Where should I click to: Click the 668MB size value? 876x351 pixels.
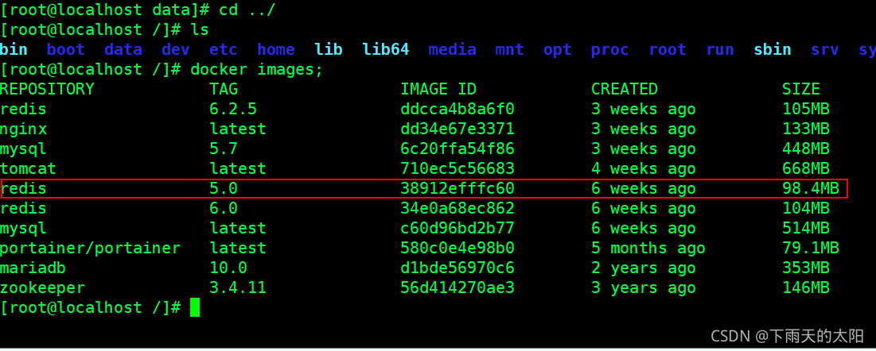pyautogui.click(x=806, y=169)
